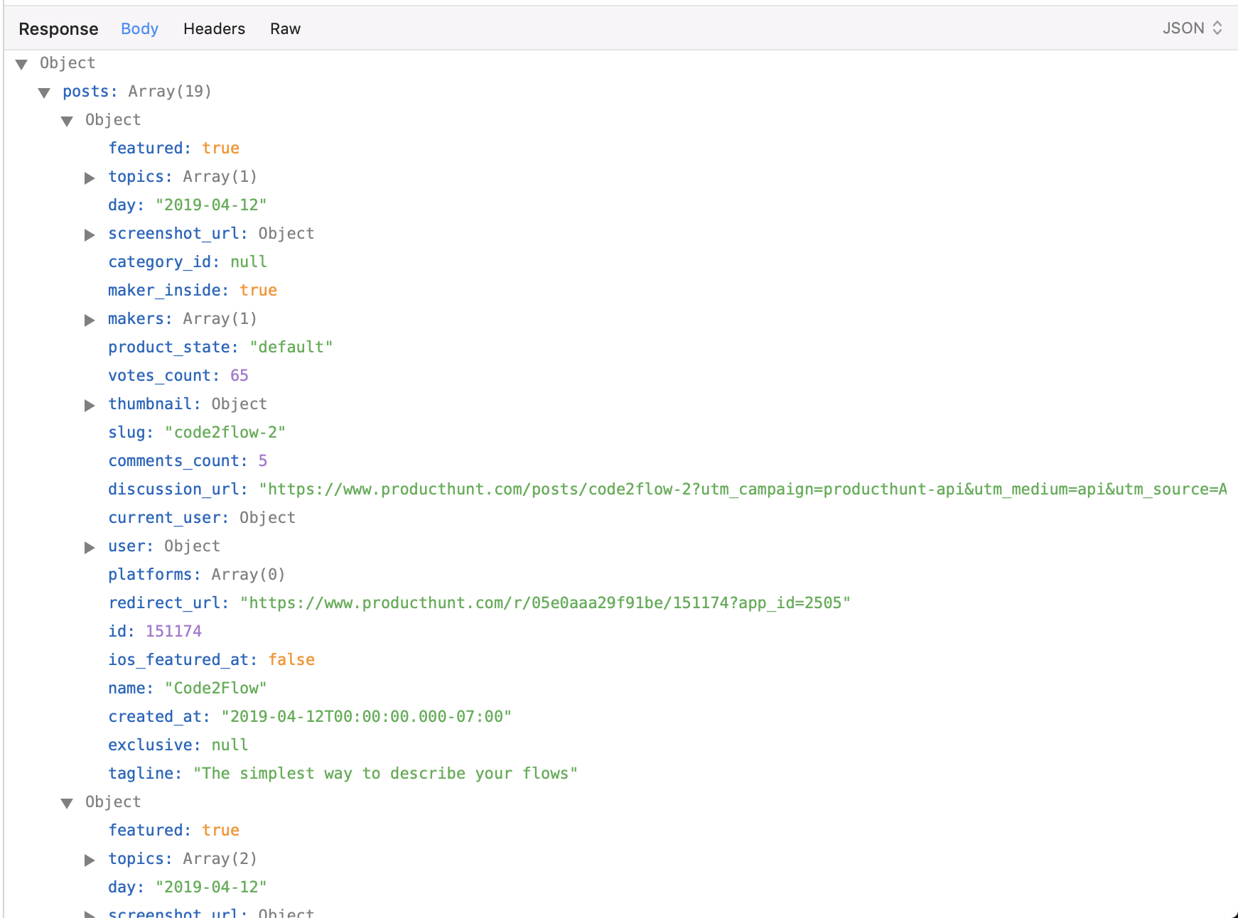Viewport: 1238px width, 918px height.
Task: Select the created_at timestamp value
Action: (x=367, y=716)
